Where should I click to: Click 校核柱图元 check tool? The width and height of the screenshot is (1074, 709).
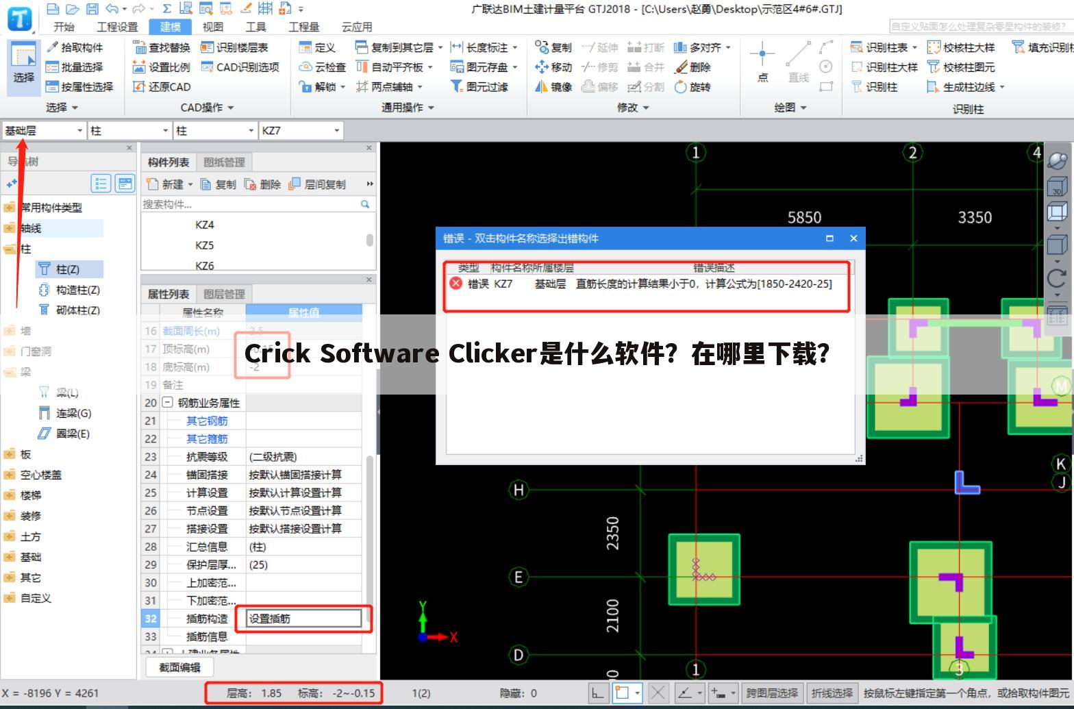point(961,67)
